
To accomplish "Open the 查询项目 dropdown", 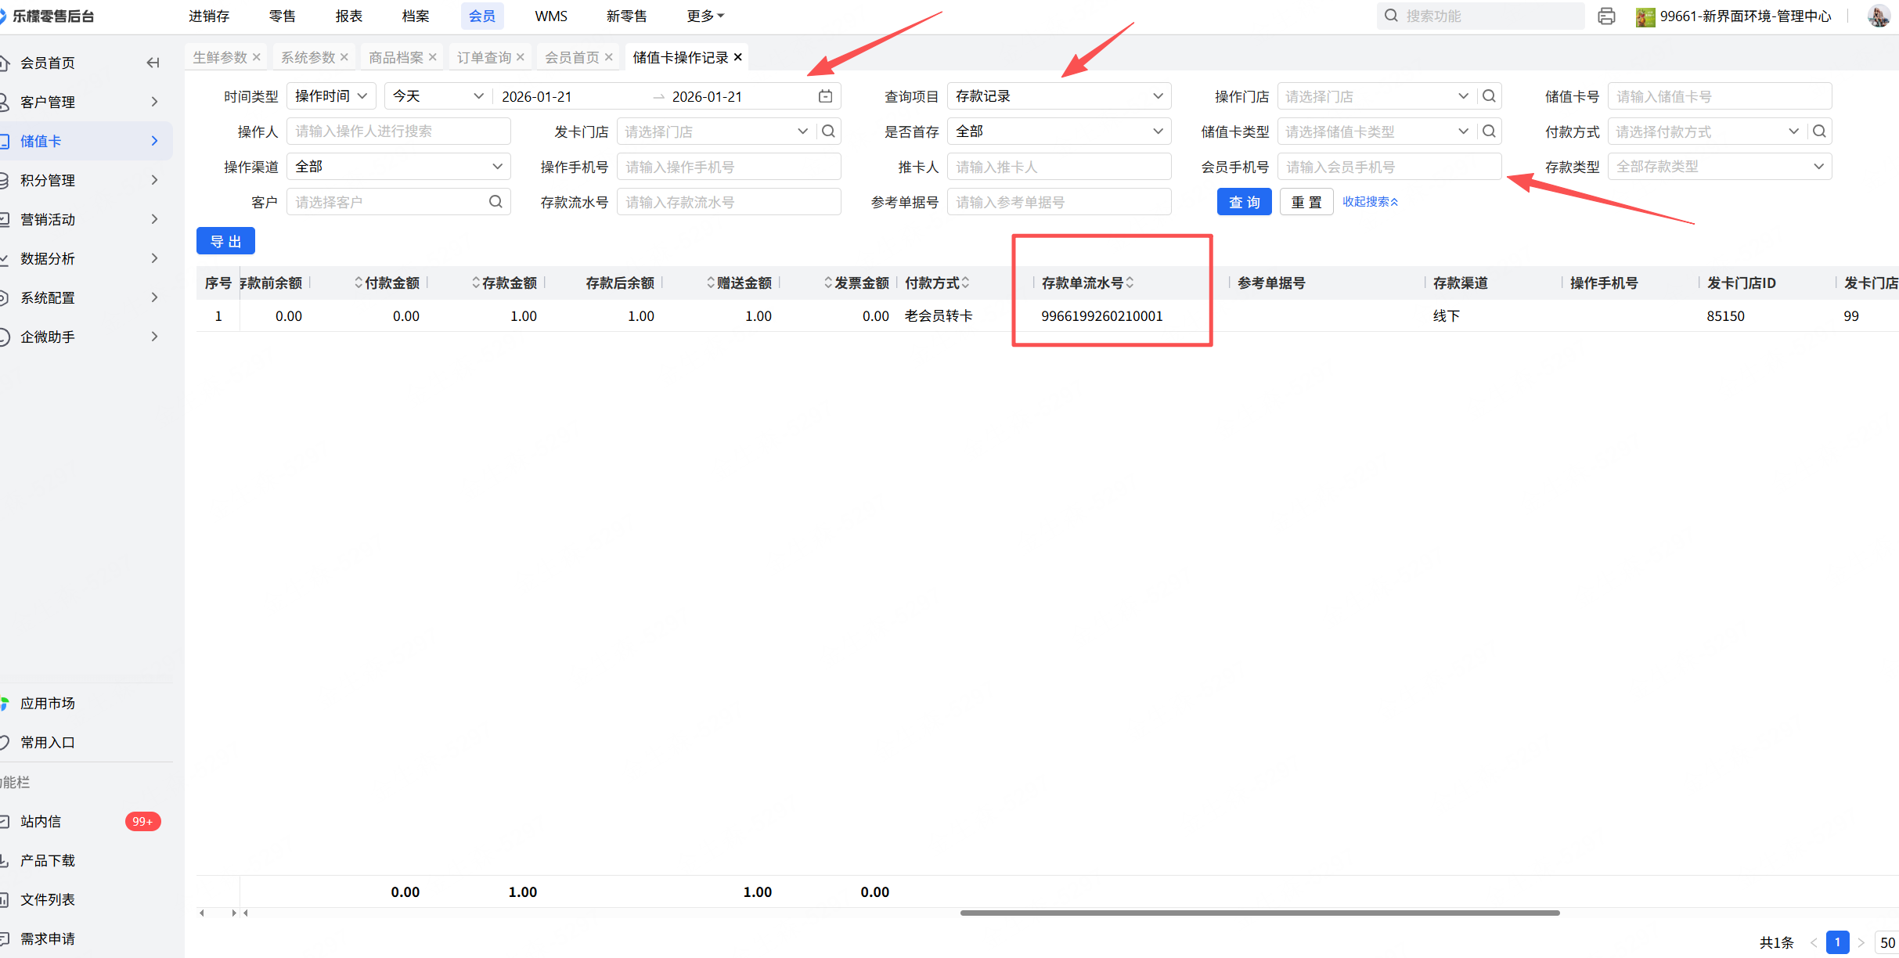I will [1058, 96].
